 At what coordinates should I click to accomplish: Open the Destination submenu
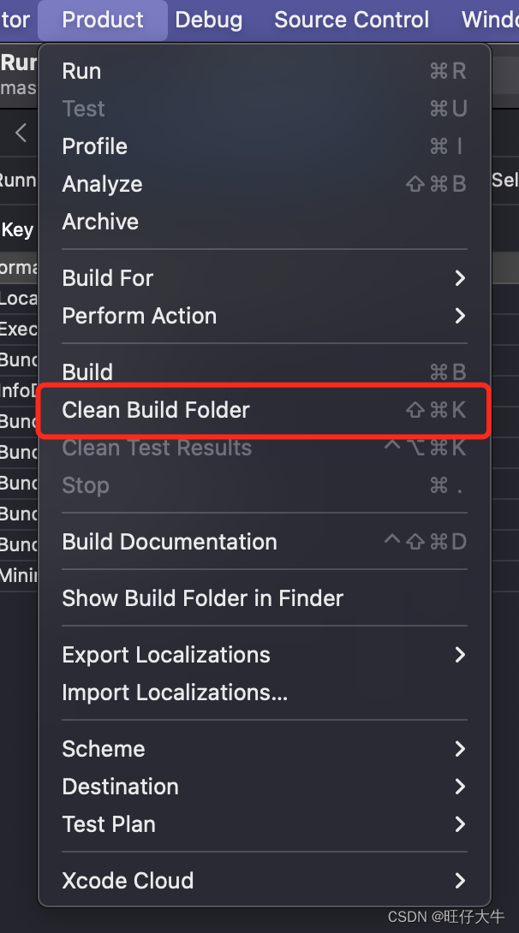tap(120, 787)
